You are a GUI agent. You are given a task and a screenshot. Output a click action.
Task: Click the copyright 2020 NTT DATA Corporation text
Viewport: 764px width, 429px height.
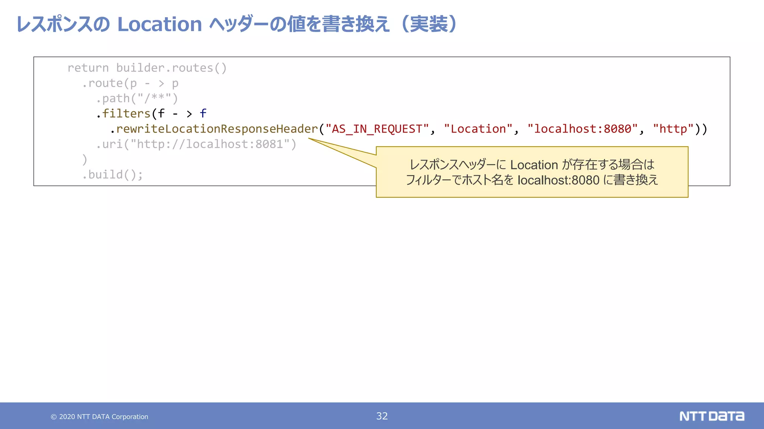pyautogui.click(x=100, y=417)
